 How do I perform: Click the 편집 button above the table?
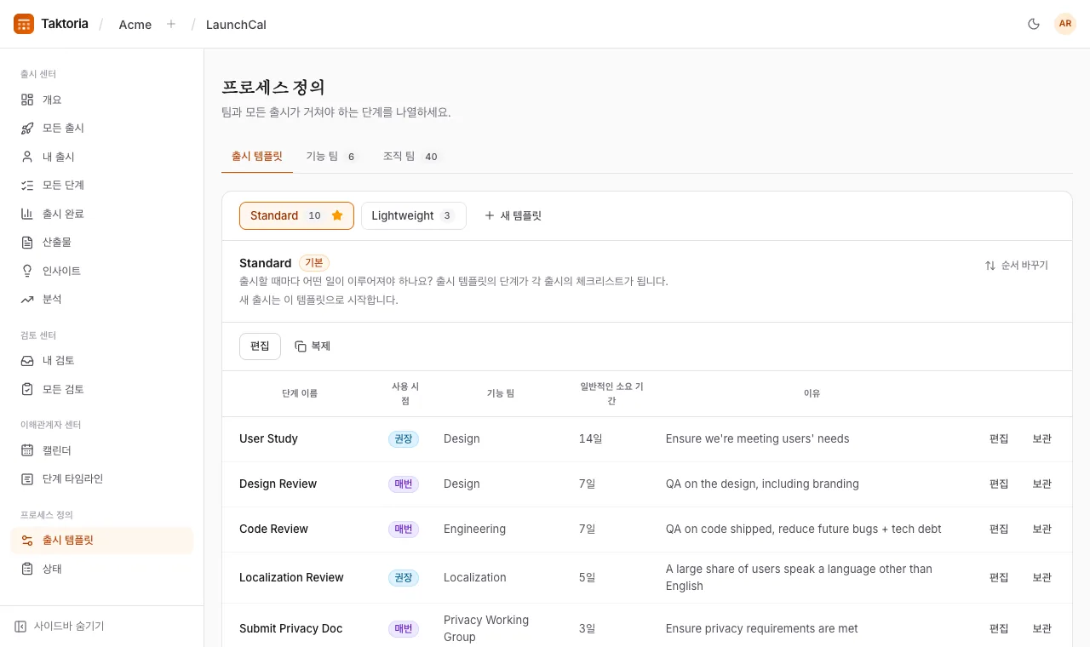(x=260, y=346)
